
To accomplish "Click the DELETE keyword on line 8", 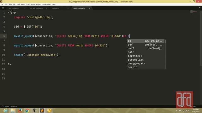I will point(61,46).
